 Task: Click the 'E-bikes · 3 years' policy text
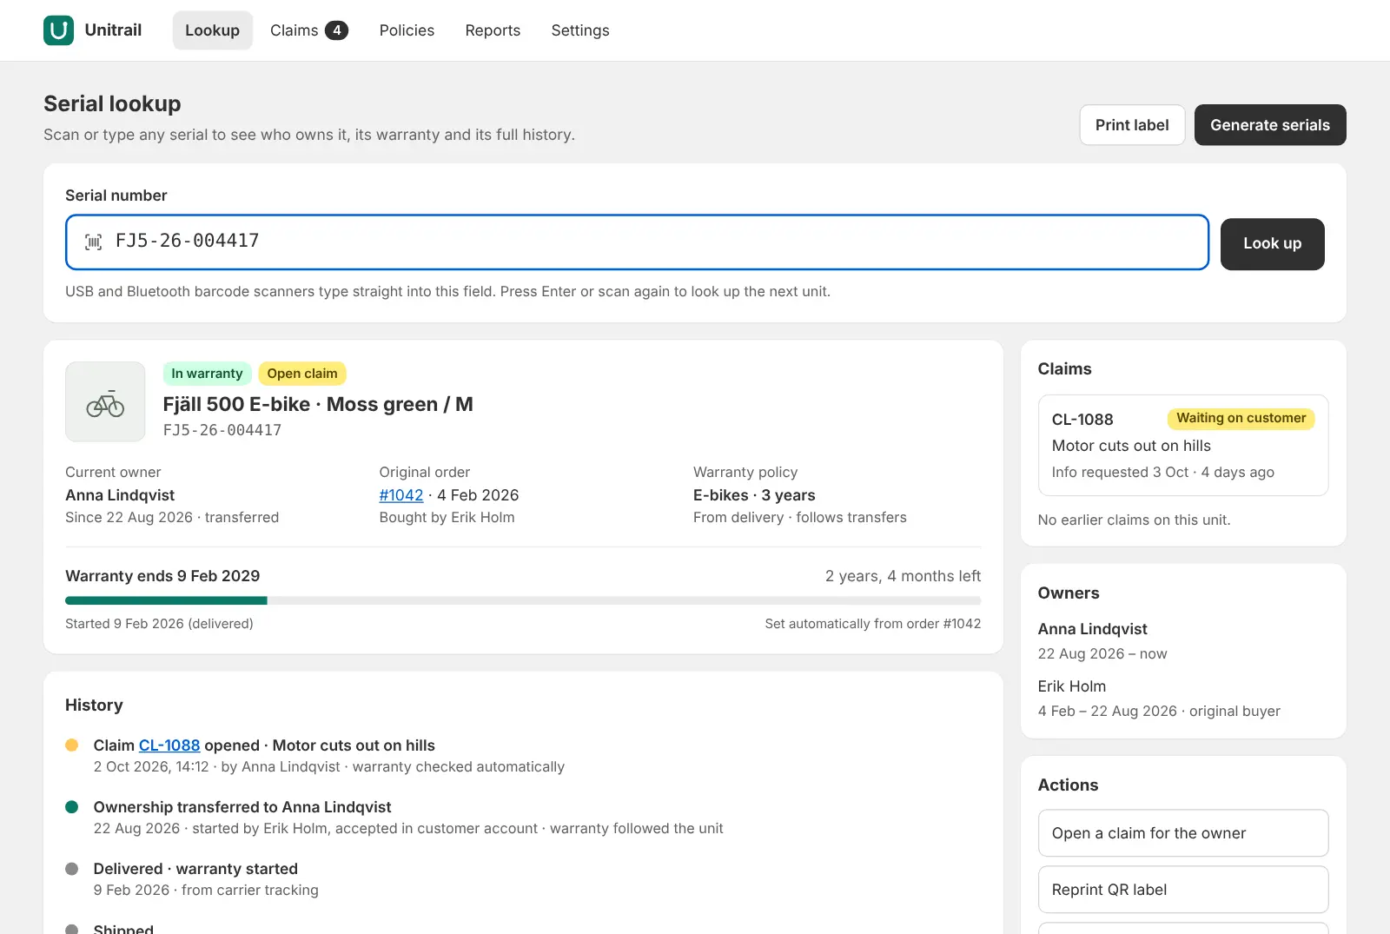pos(754,495)
